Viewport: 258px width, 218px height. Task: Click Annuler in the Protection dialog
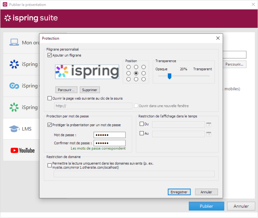click(206, 192)
